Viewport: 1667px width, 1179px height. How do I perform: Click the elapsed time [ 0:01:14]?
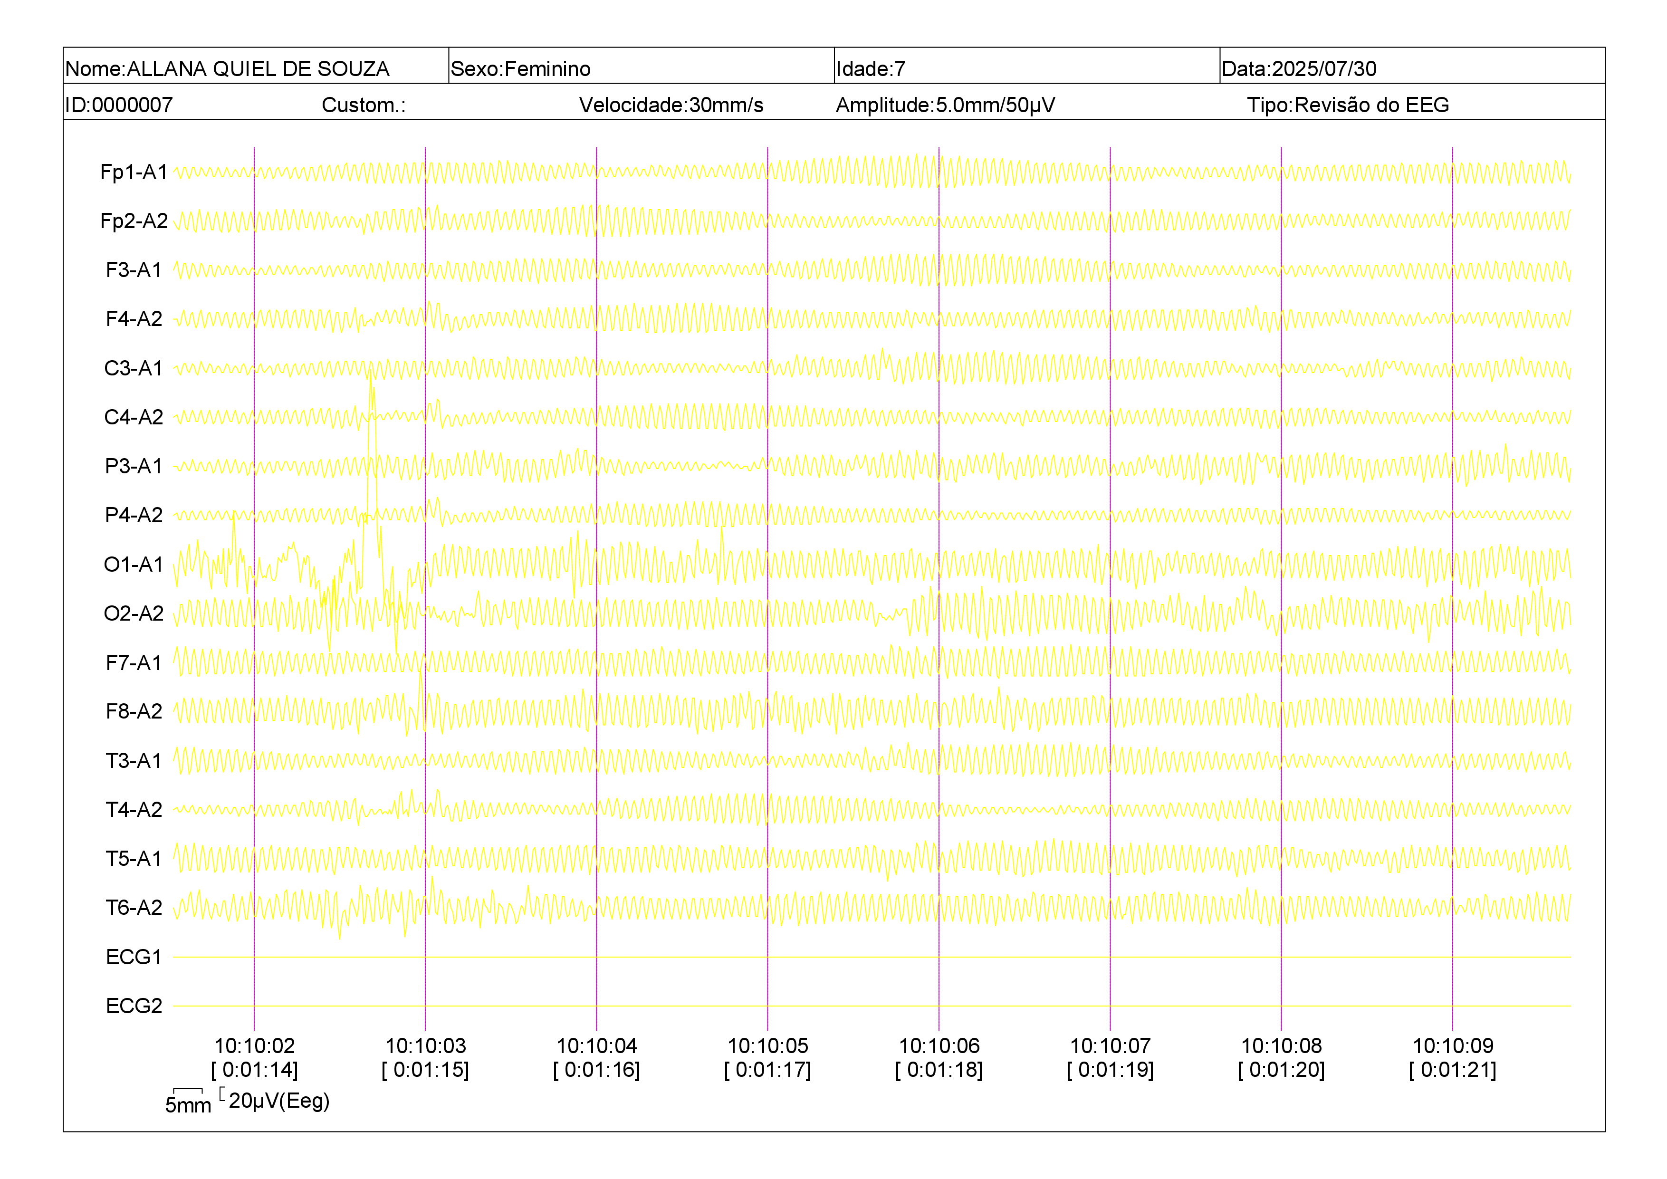pos(254,1069)
